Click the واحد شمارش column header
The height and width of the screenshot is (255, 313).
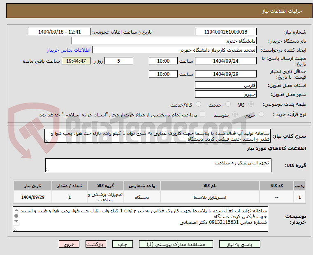pos(142,186)
